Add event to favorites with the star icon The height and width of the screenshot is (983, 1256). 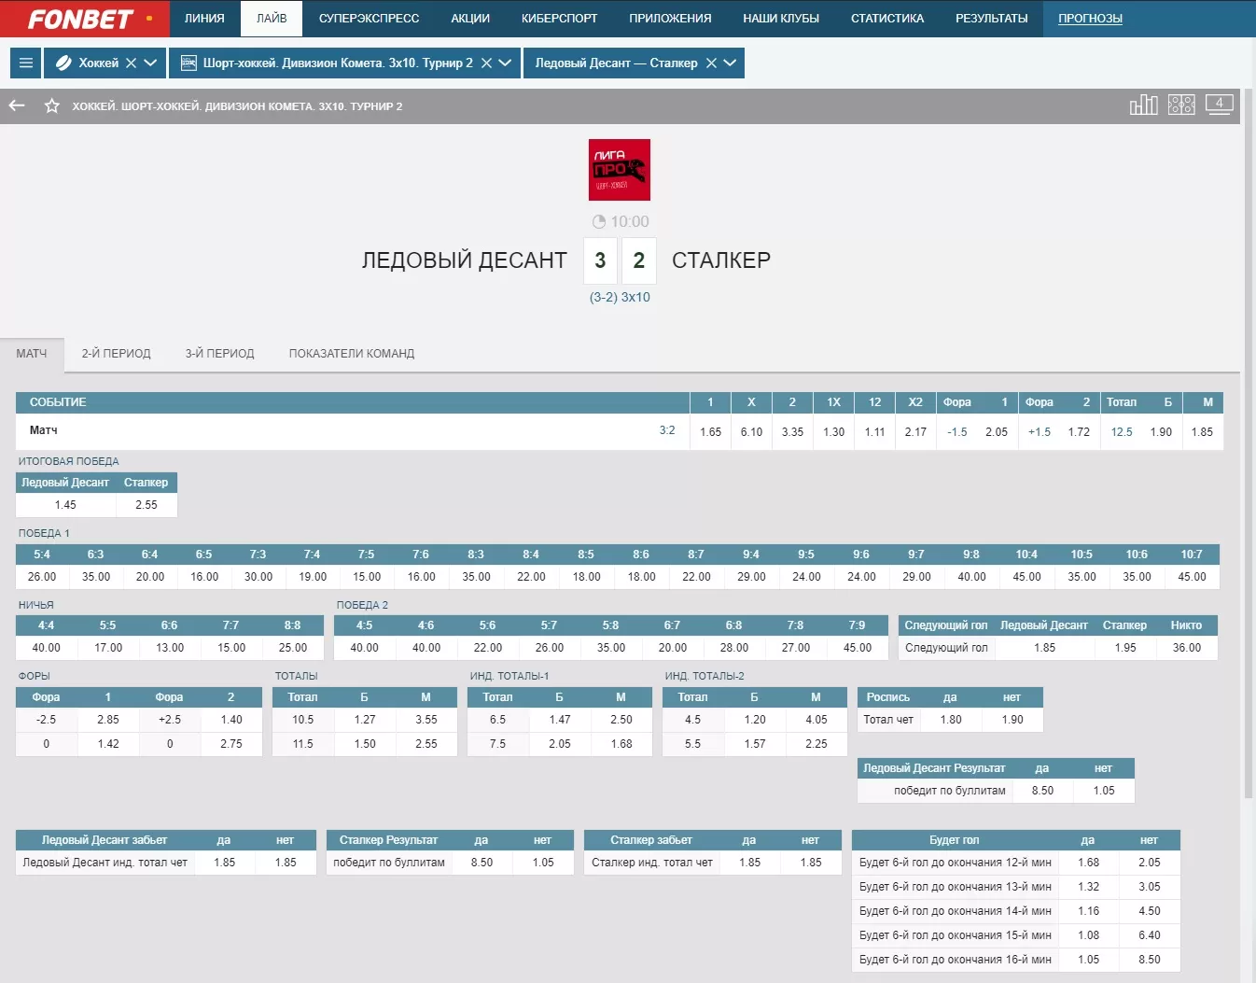point(52,105)
